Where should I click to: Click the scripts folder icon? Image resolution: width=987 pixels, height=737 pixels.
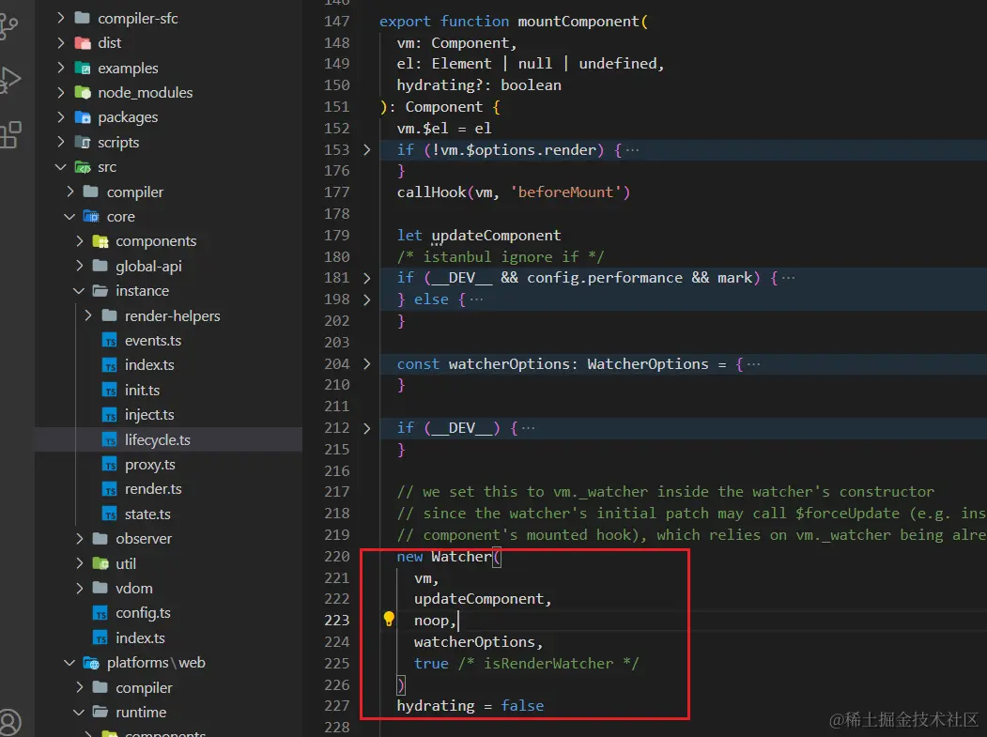pyautogui.click(x=83, y=143)
